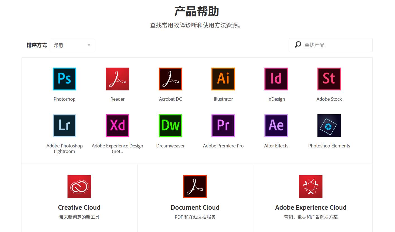Image resolution: width=395 pixels, height=232 pixels.
Task: Open the Adobe Experience Cloud icon
Action: (311, 187)
